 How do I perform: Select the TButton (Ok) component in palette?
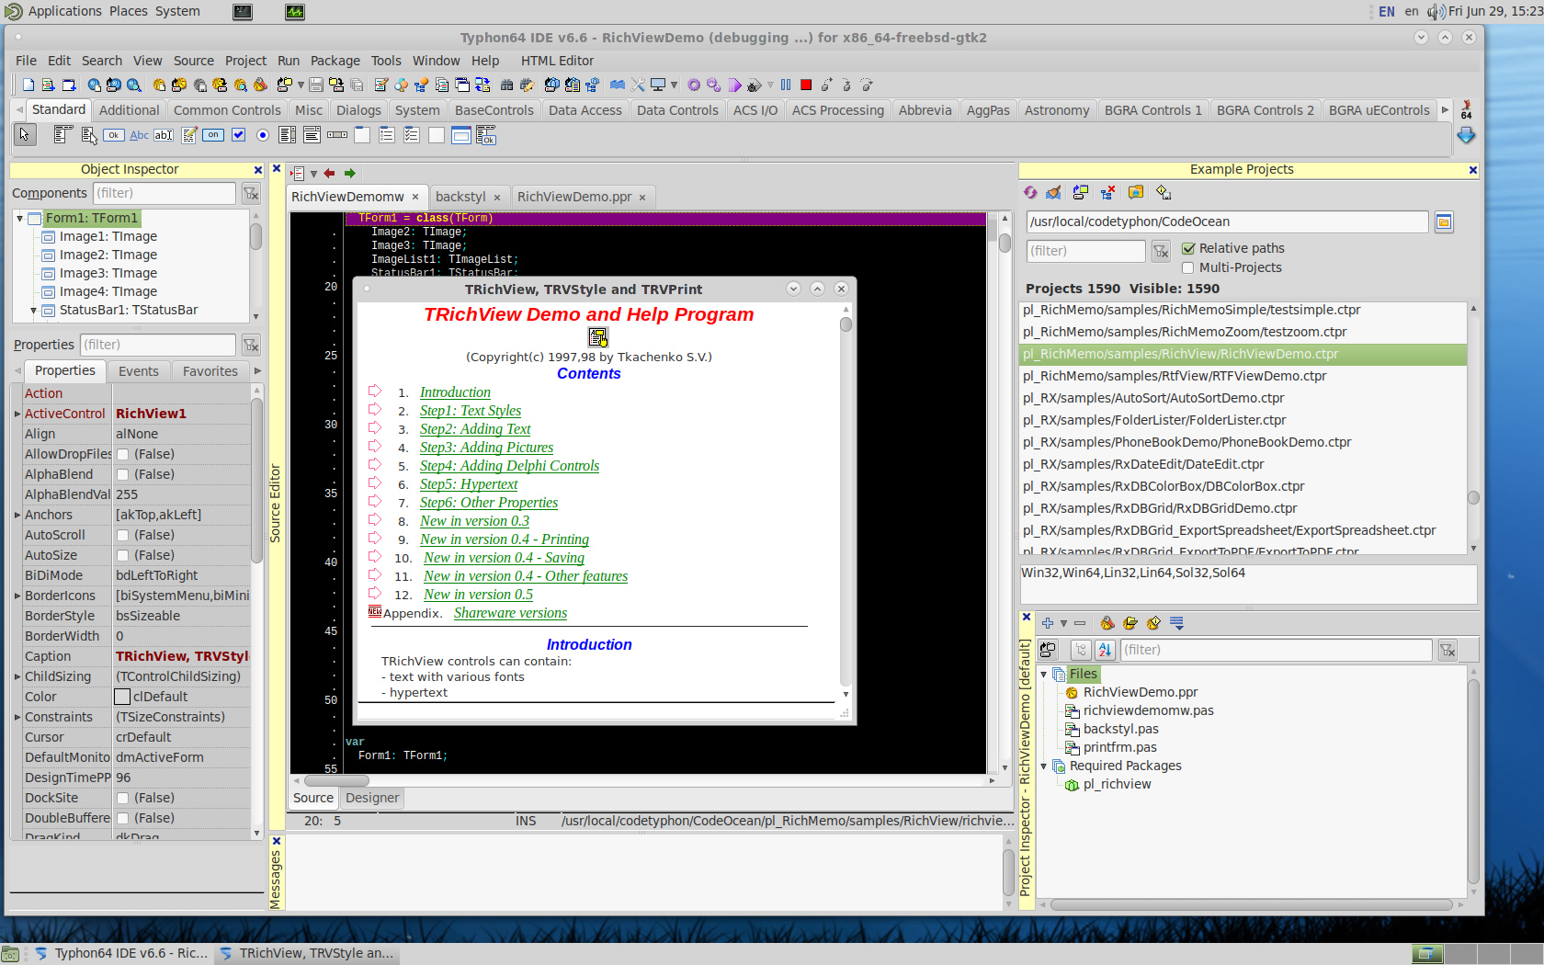pos(114,135)
